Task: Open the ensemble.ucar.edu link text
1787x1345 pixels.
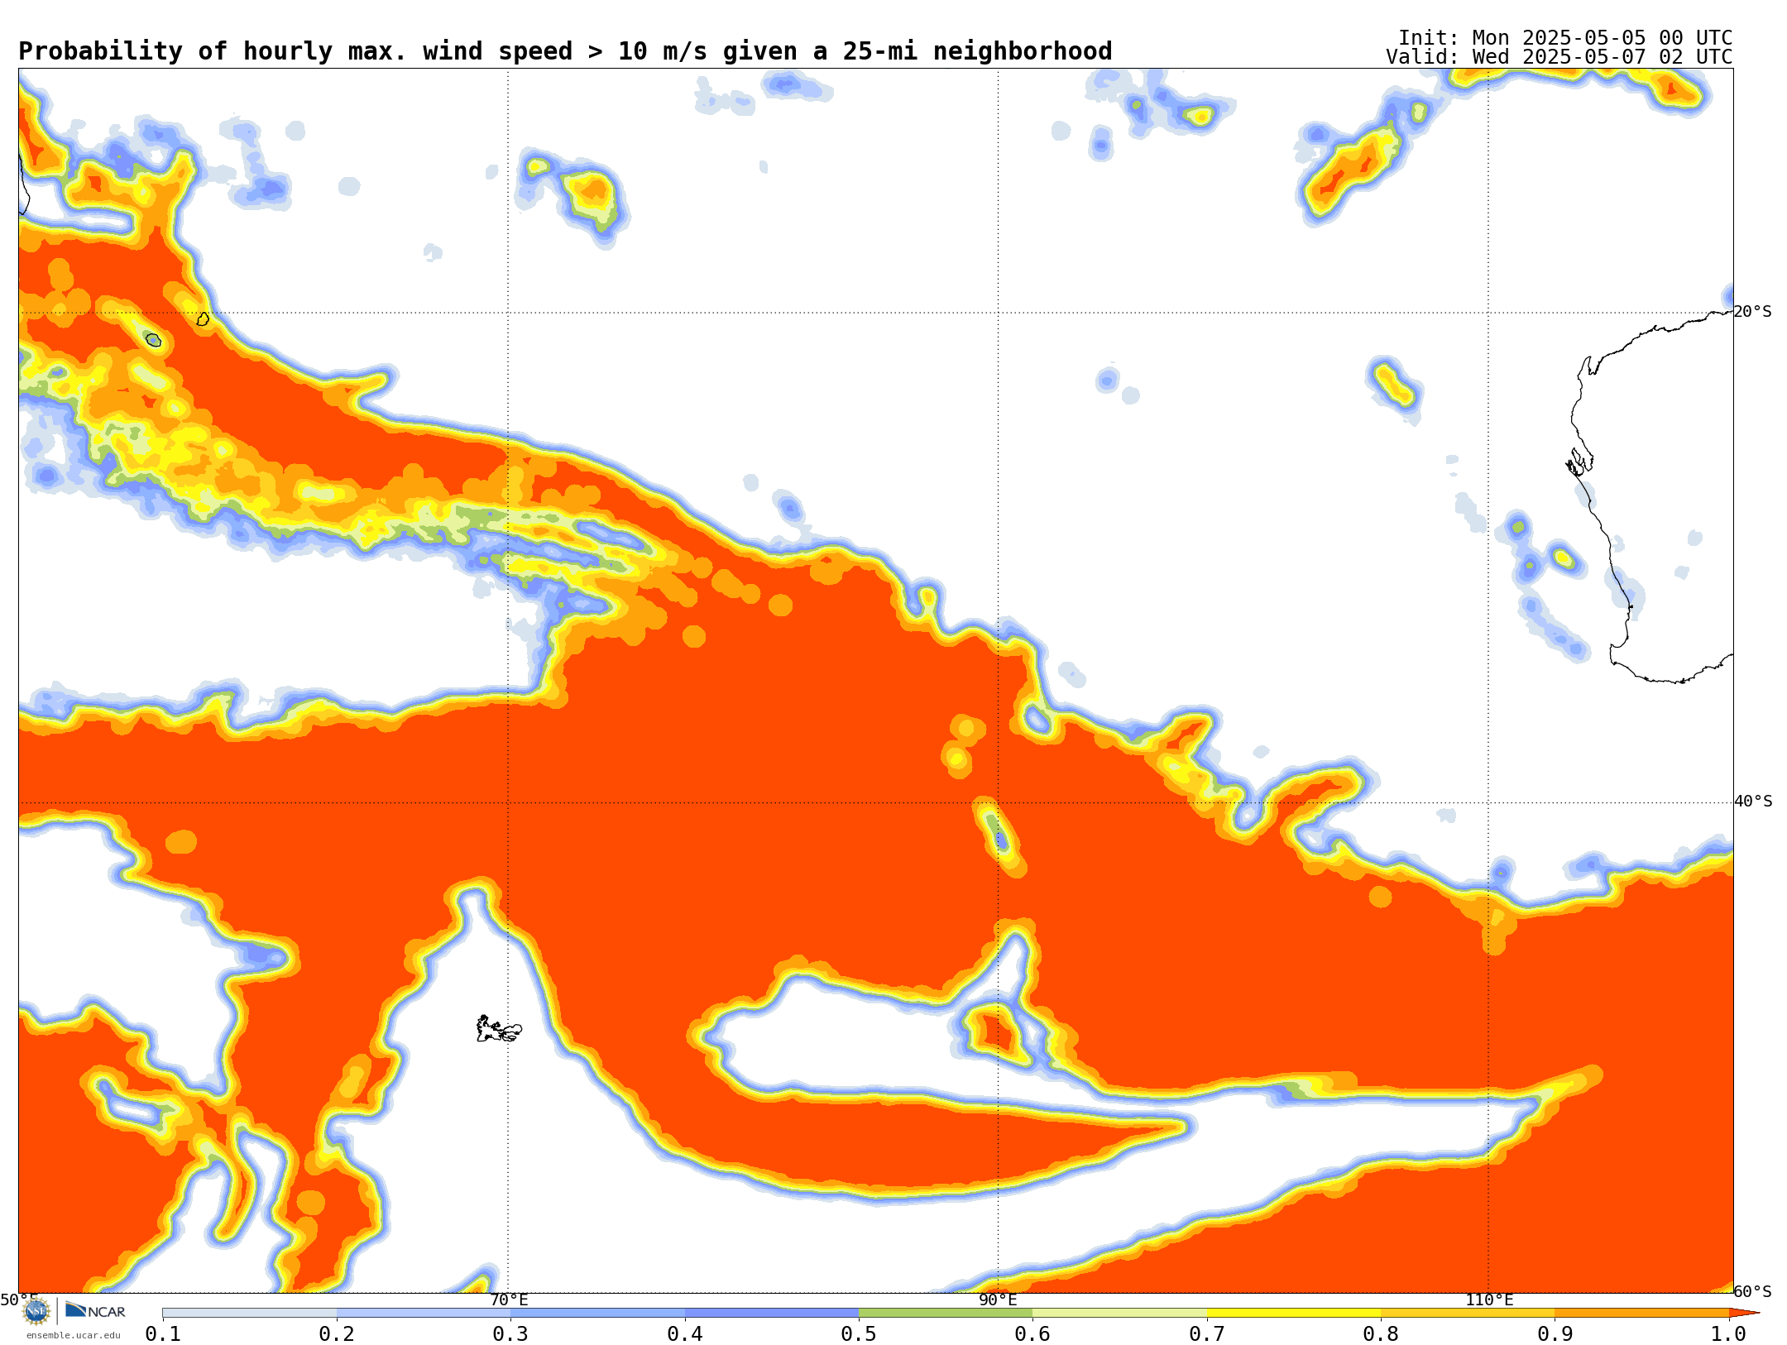Action: [73, 1335]
